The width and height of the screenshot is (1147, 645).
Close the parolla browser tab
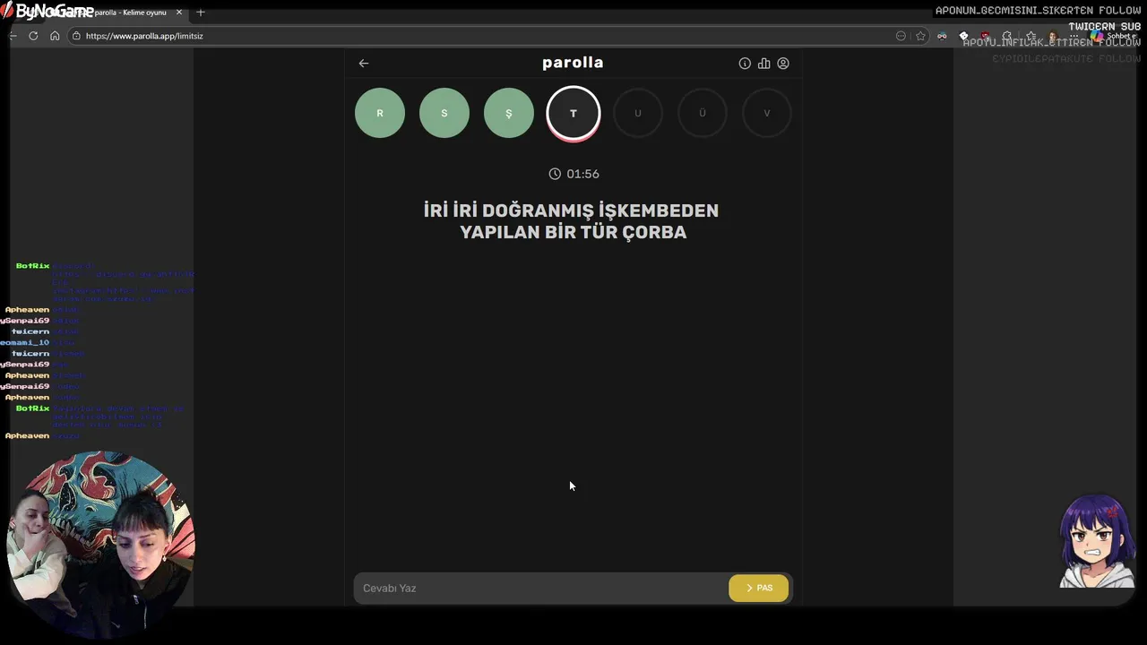tap(179, 13)
